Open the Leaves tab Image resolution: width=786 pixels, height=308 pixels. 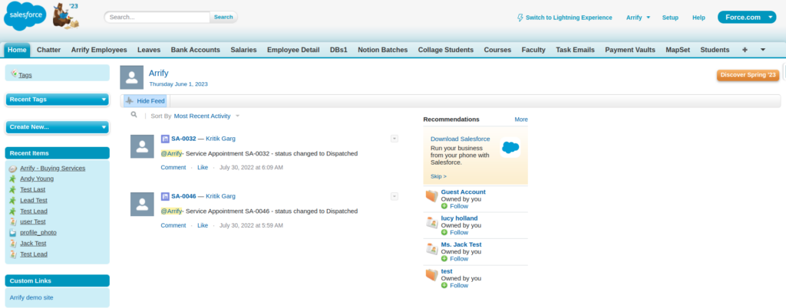coord(149,50)
